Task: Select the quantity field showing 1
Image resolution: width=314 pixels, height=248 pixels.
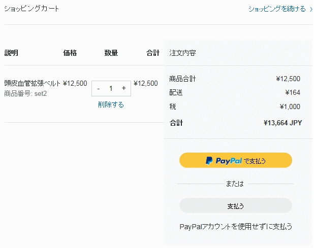Action: [x=111, y=88]
